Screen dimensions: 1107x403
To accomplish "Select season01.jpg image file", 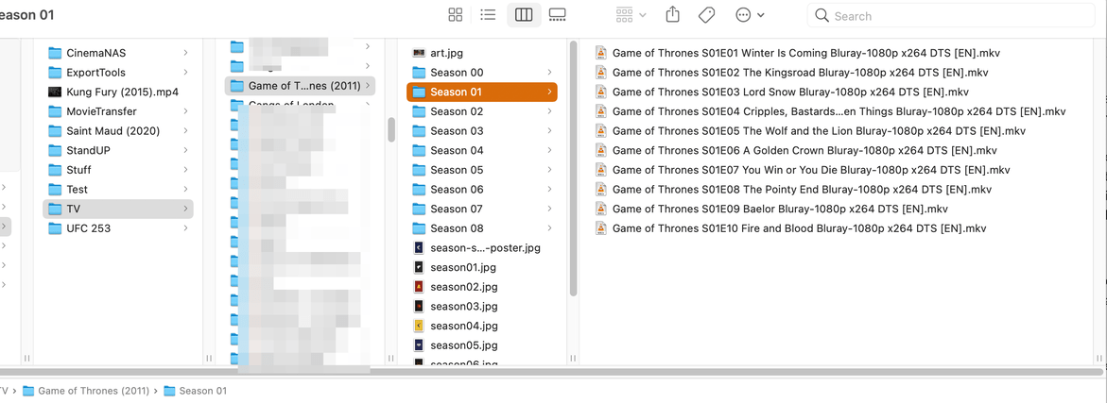I will [482, 267].
